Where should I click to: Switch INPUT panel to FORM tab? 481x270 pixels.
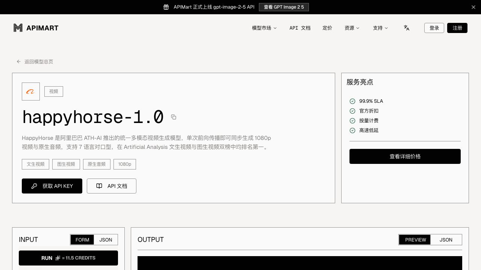point(82,240)
